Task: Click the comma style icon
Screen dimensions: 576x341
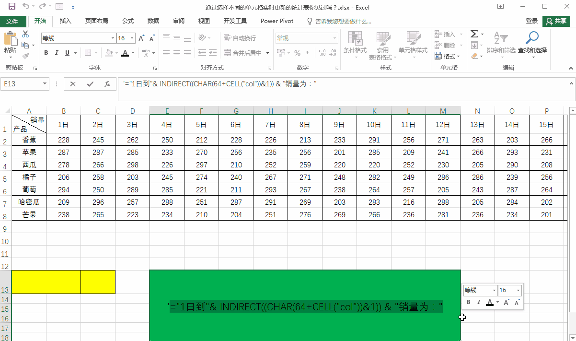Action: click(307, 53)
